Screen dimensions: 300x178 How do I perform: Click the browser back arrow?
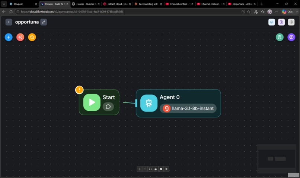pos(4,12)
